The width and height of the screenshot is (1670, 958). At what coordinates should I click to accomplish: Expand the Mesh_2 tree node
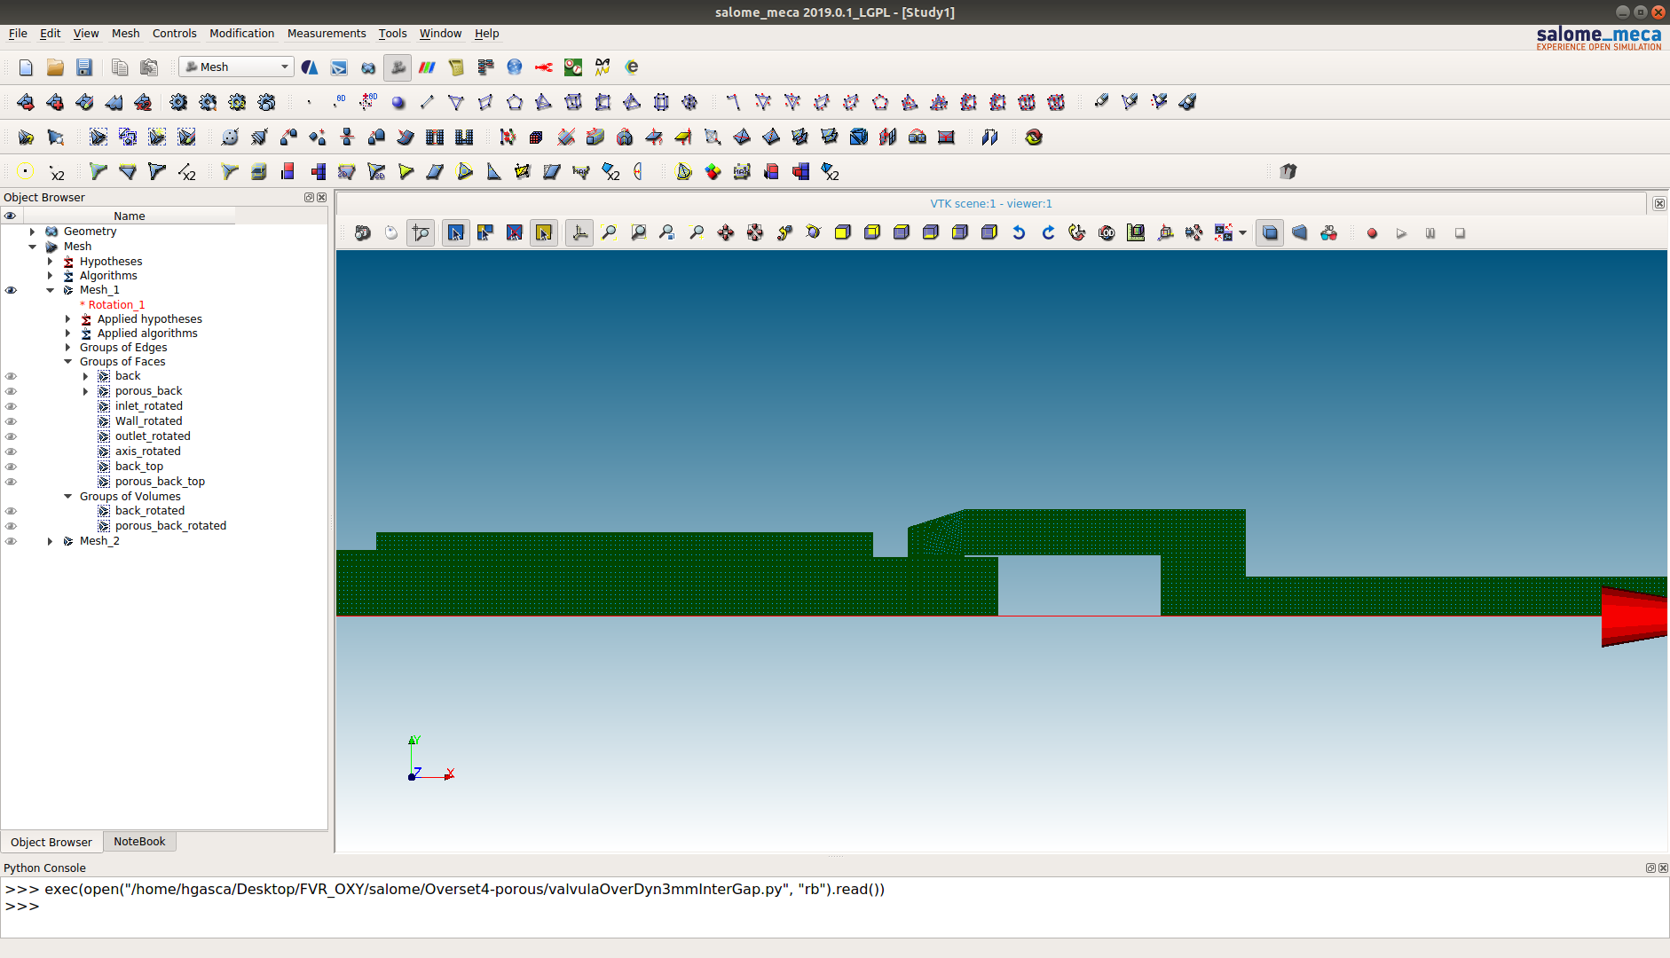[51, 541]
